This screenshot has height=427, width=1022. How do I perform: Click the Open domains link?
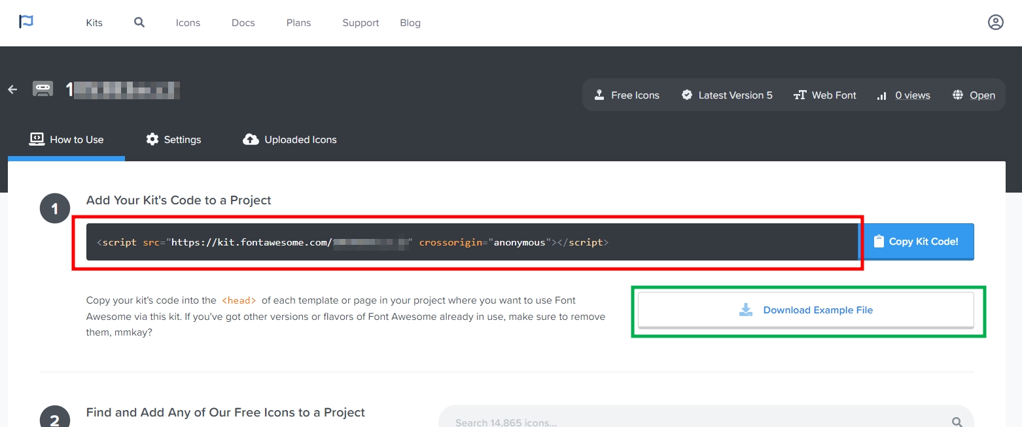point(983,95)
